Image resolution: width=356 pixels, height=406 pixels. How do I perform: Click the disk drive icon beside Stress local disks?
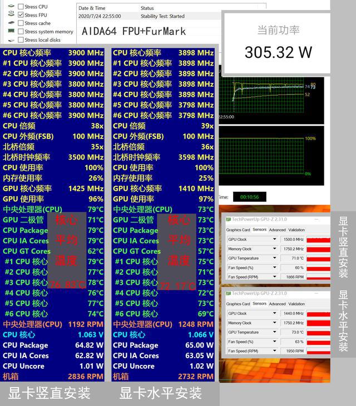11,40
